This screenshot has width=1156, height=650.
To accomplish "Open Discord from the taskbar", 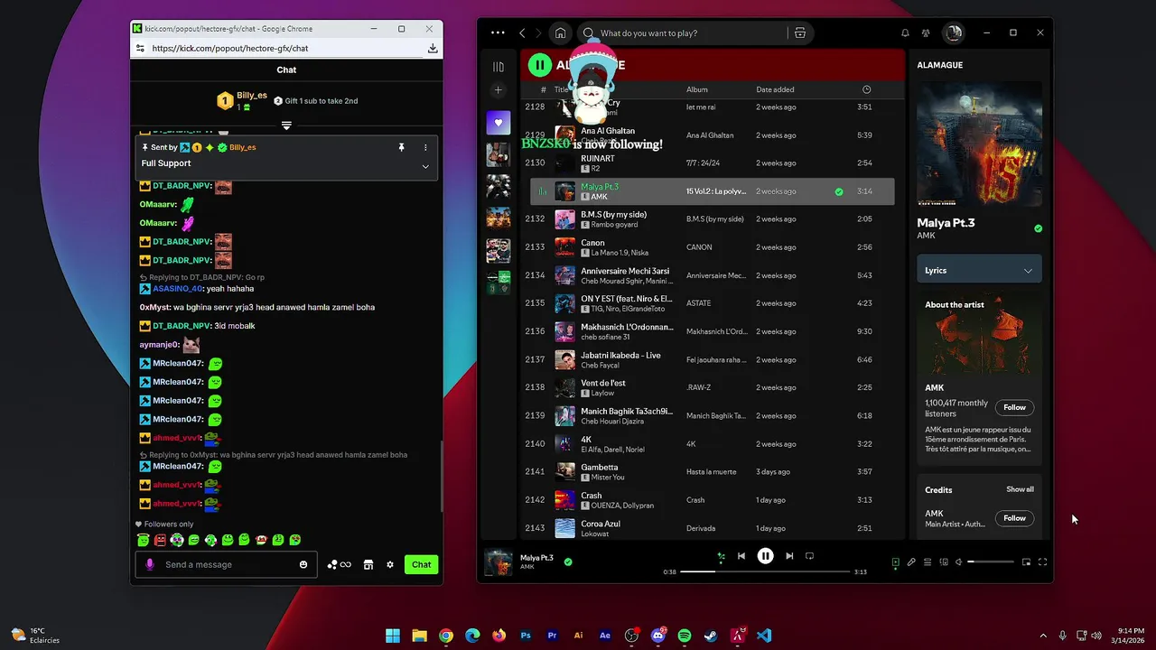I will click(x=657, y=636).
